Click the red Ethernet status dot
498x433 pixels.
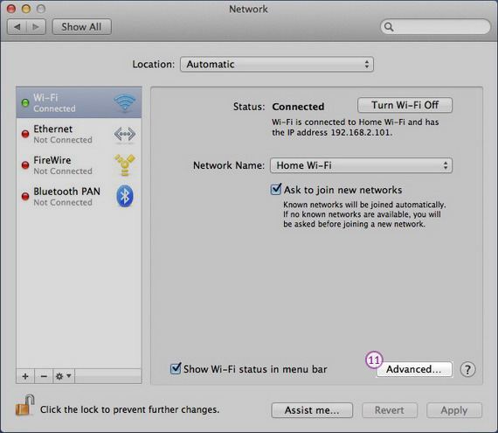point(25,134)
